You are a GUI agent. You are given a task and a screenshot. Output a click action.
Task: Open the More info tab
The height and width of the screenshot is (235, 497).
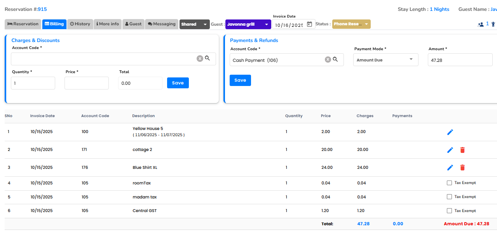coord(108,24)
